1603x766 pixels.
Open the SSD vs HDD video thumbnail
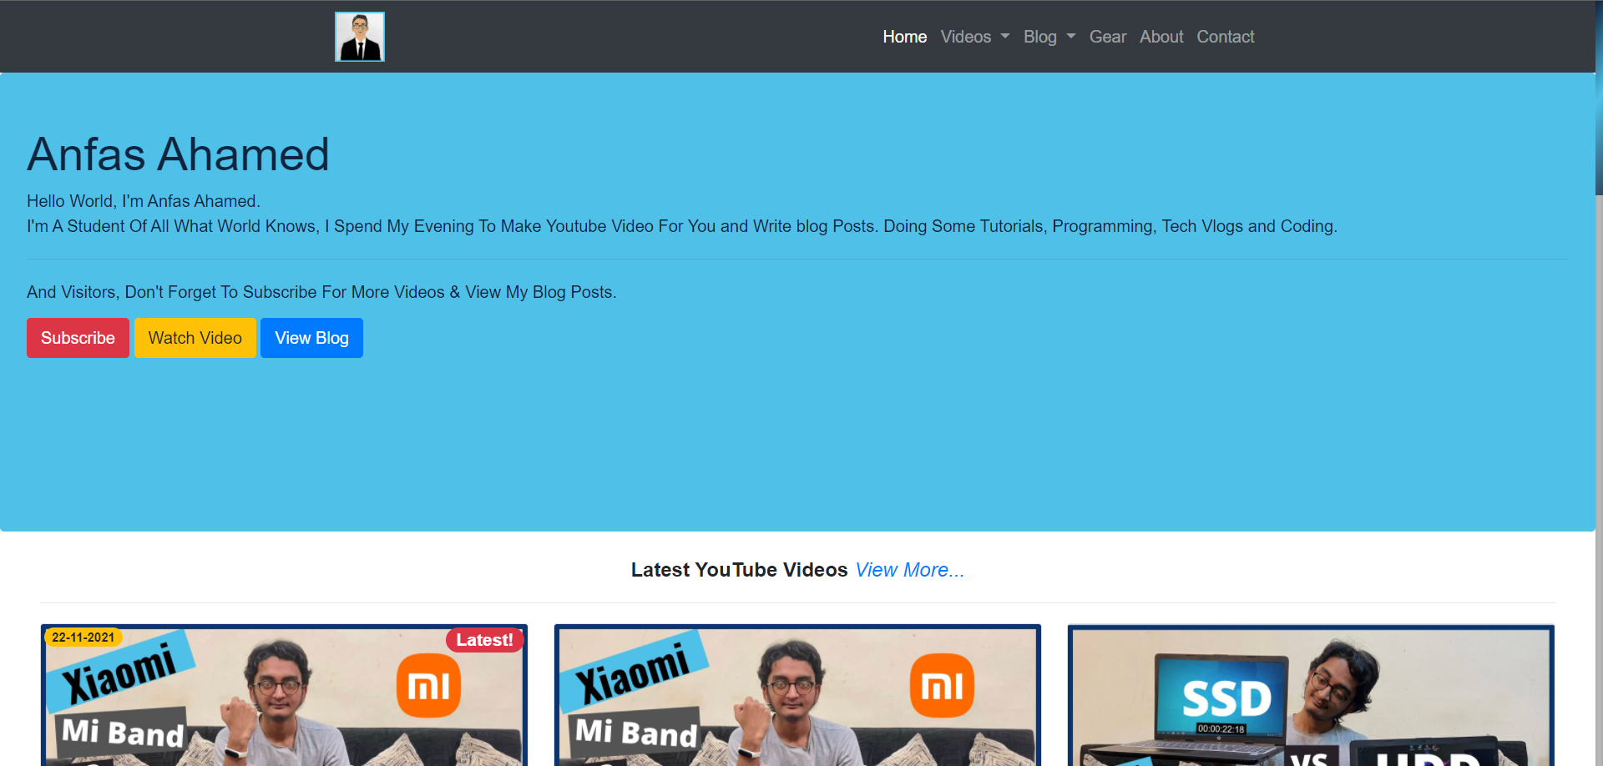[1310, 701]
